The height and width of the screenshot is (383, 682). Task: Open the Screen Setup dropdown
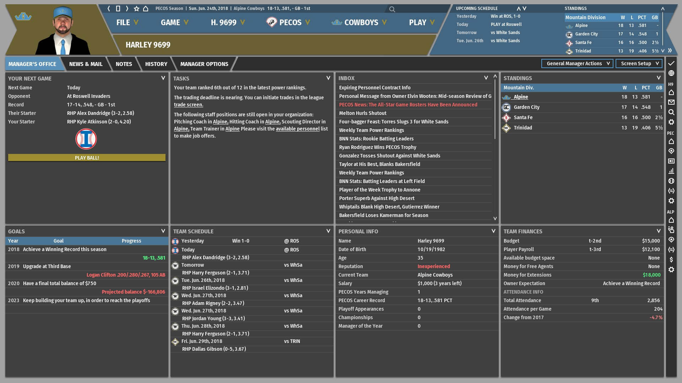639,63
